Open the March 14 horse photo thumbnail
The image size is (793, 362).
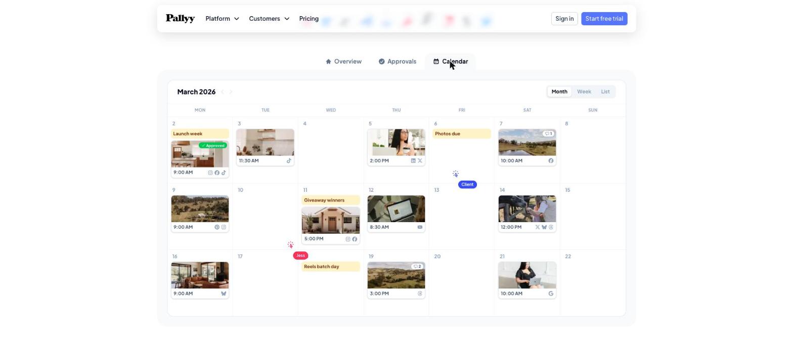point(527,209)
